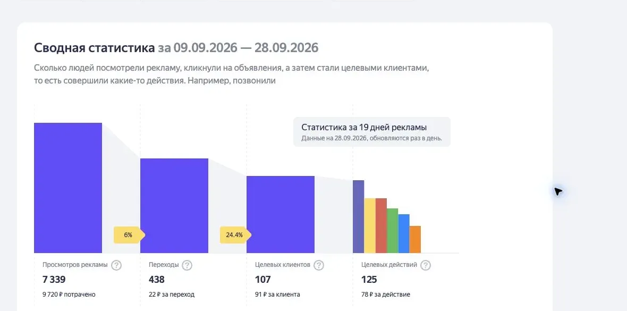Click the 7 339 views value
This screenshot has height=311, width=627.
point(54,280)
